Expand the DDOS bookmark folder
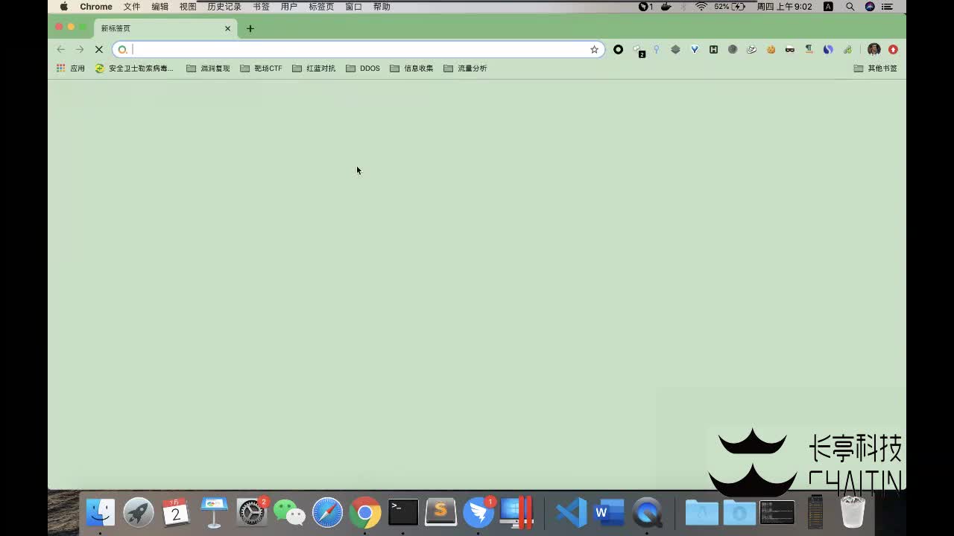The width and height of the screenshot is (954, 536). (363, 68)
